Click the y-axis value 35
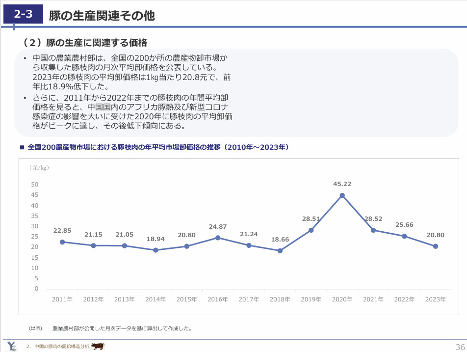Image resolution: width=467 pixels, height=352 pixels. click(34, 216)
